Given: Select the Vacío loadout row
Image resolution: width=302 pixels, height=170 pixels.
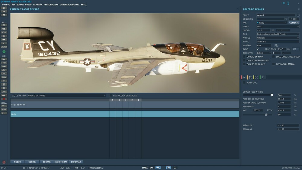Looking at the screenshot, I should pos(125,114).
